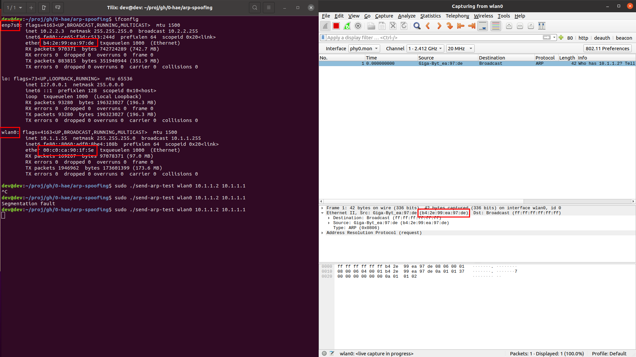Stop the running packet capture
The image size is (636, 357).
coord(336,26)
